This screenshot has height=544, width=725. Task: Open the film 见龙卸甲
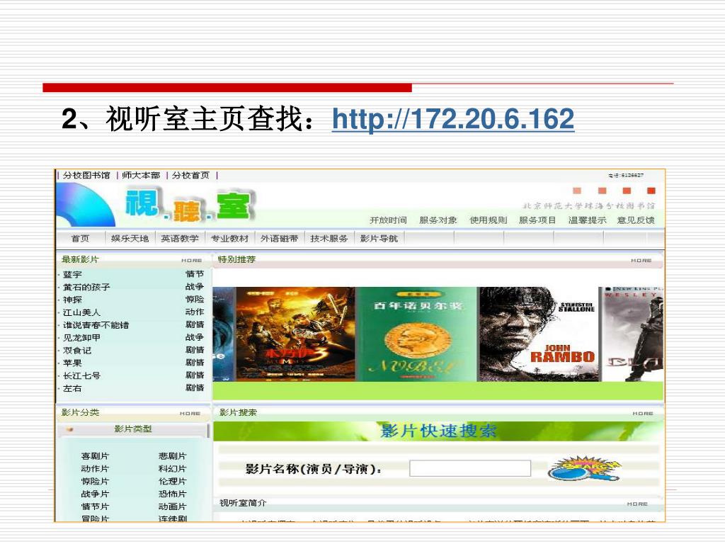[81, 338]
